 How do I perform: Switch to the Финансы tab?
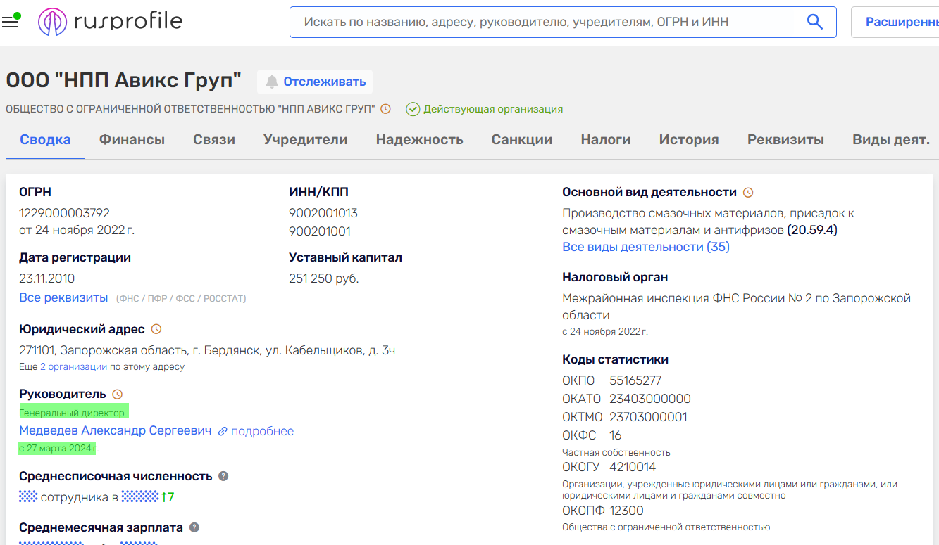132,139
